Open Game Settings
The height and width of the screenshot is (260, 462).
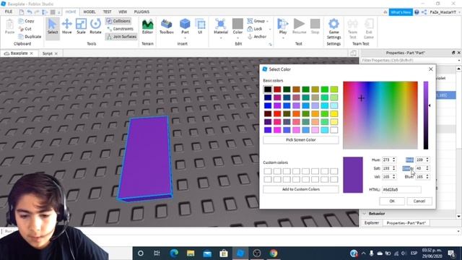point(334,29)
